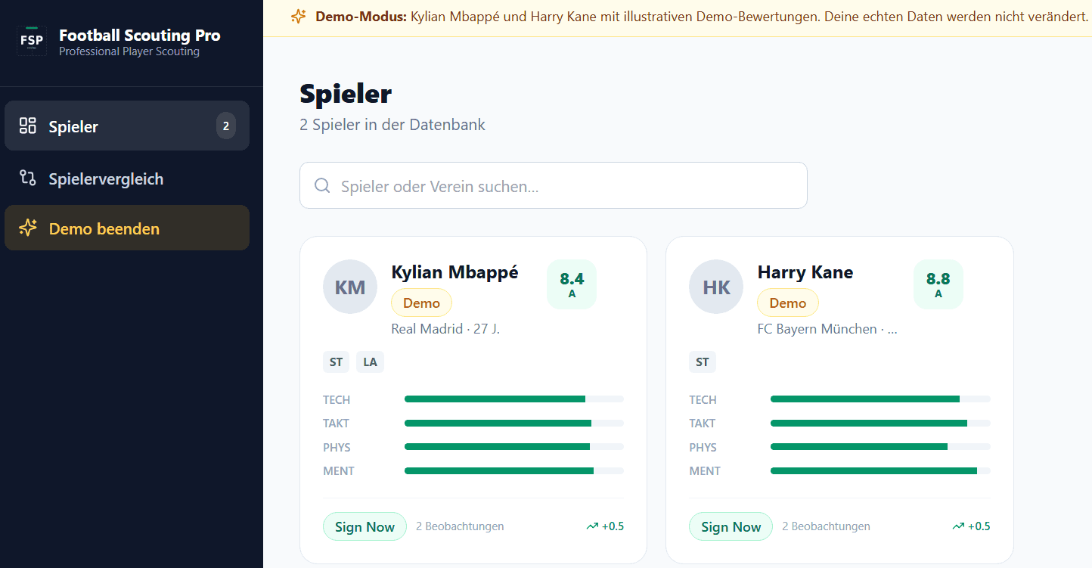
Task: Click Real Madrid · 27 J. text
Action: click(x=445, y=329)
